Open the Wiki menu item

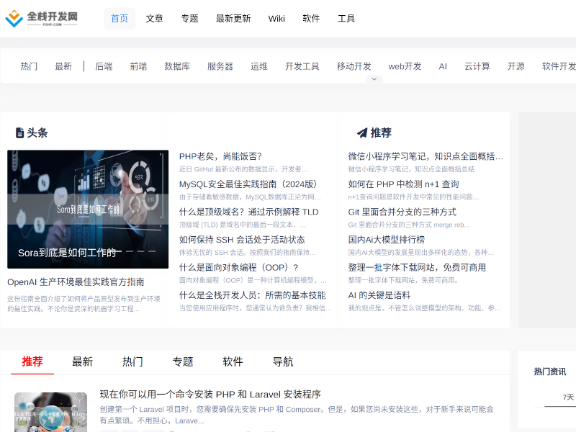276,19
